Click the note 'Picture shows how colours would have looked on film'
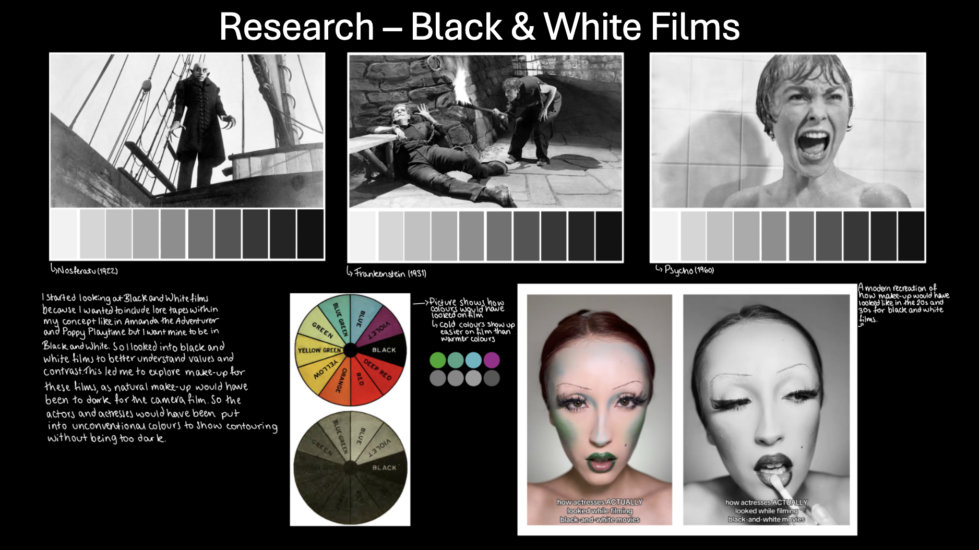The height and width of the screenshot is (550, 979). click(467, 308)
